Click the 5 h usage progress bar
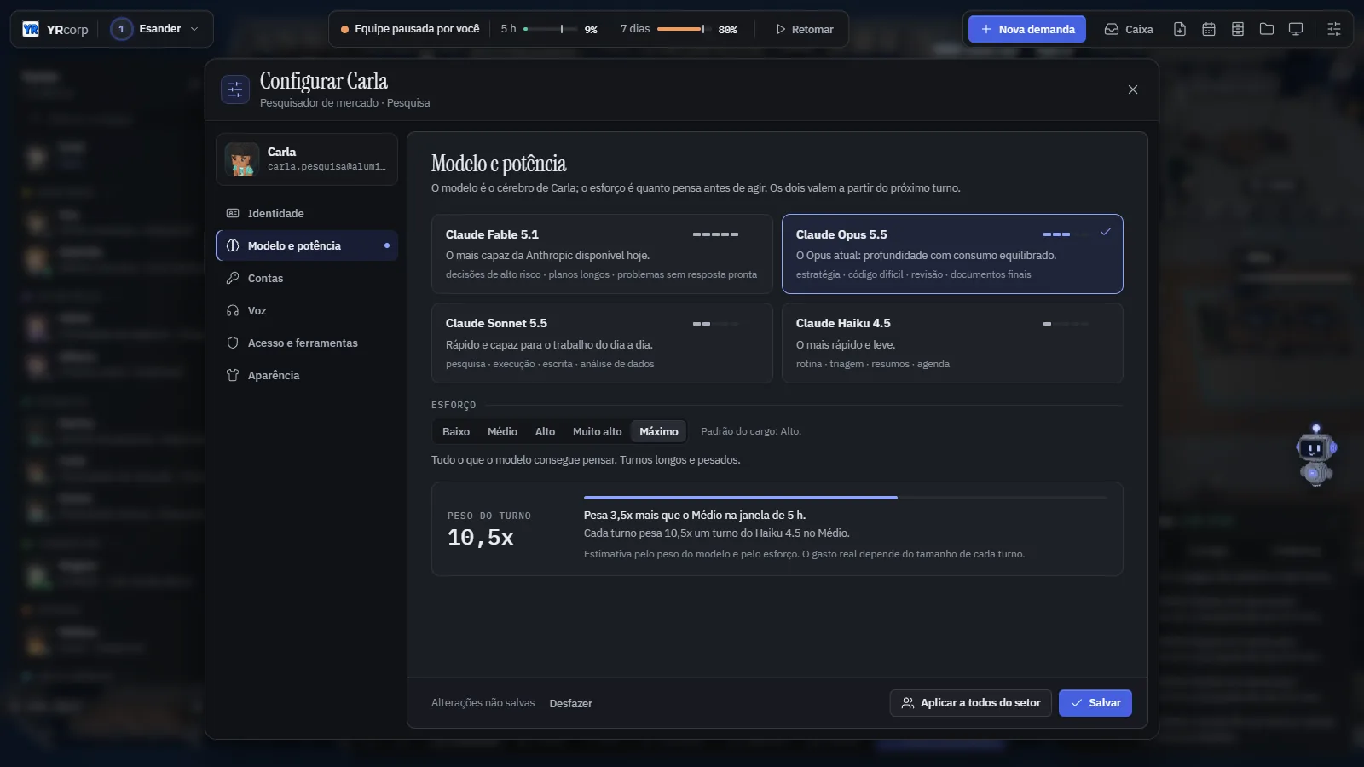The image size is (1364, 767). 550,29
